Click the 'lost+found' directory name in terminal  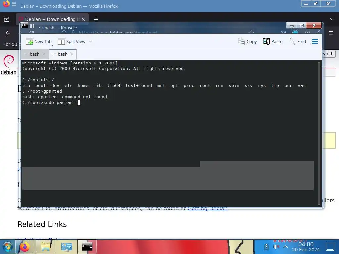tap(139, 86)
